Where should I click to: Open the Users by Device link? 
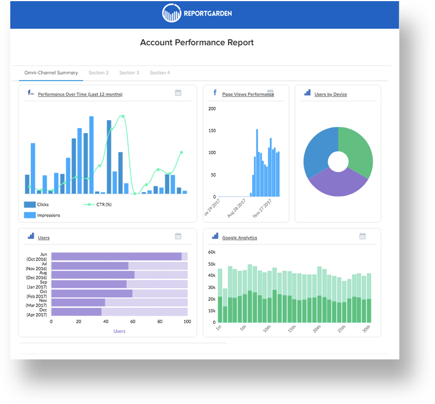(x=331, y=94)
